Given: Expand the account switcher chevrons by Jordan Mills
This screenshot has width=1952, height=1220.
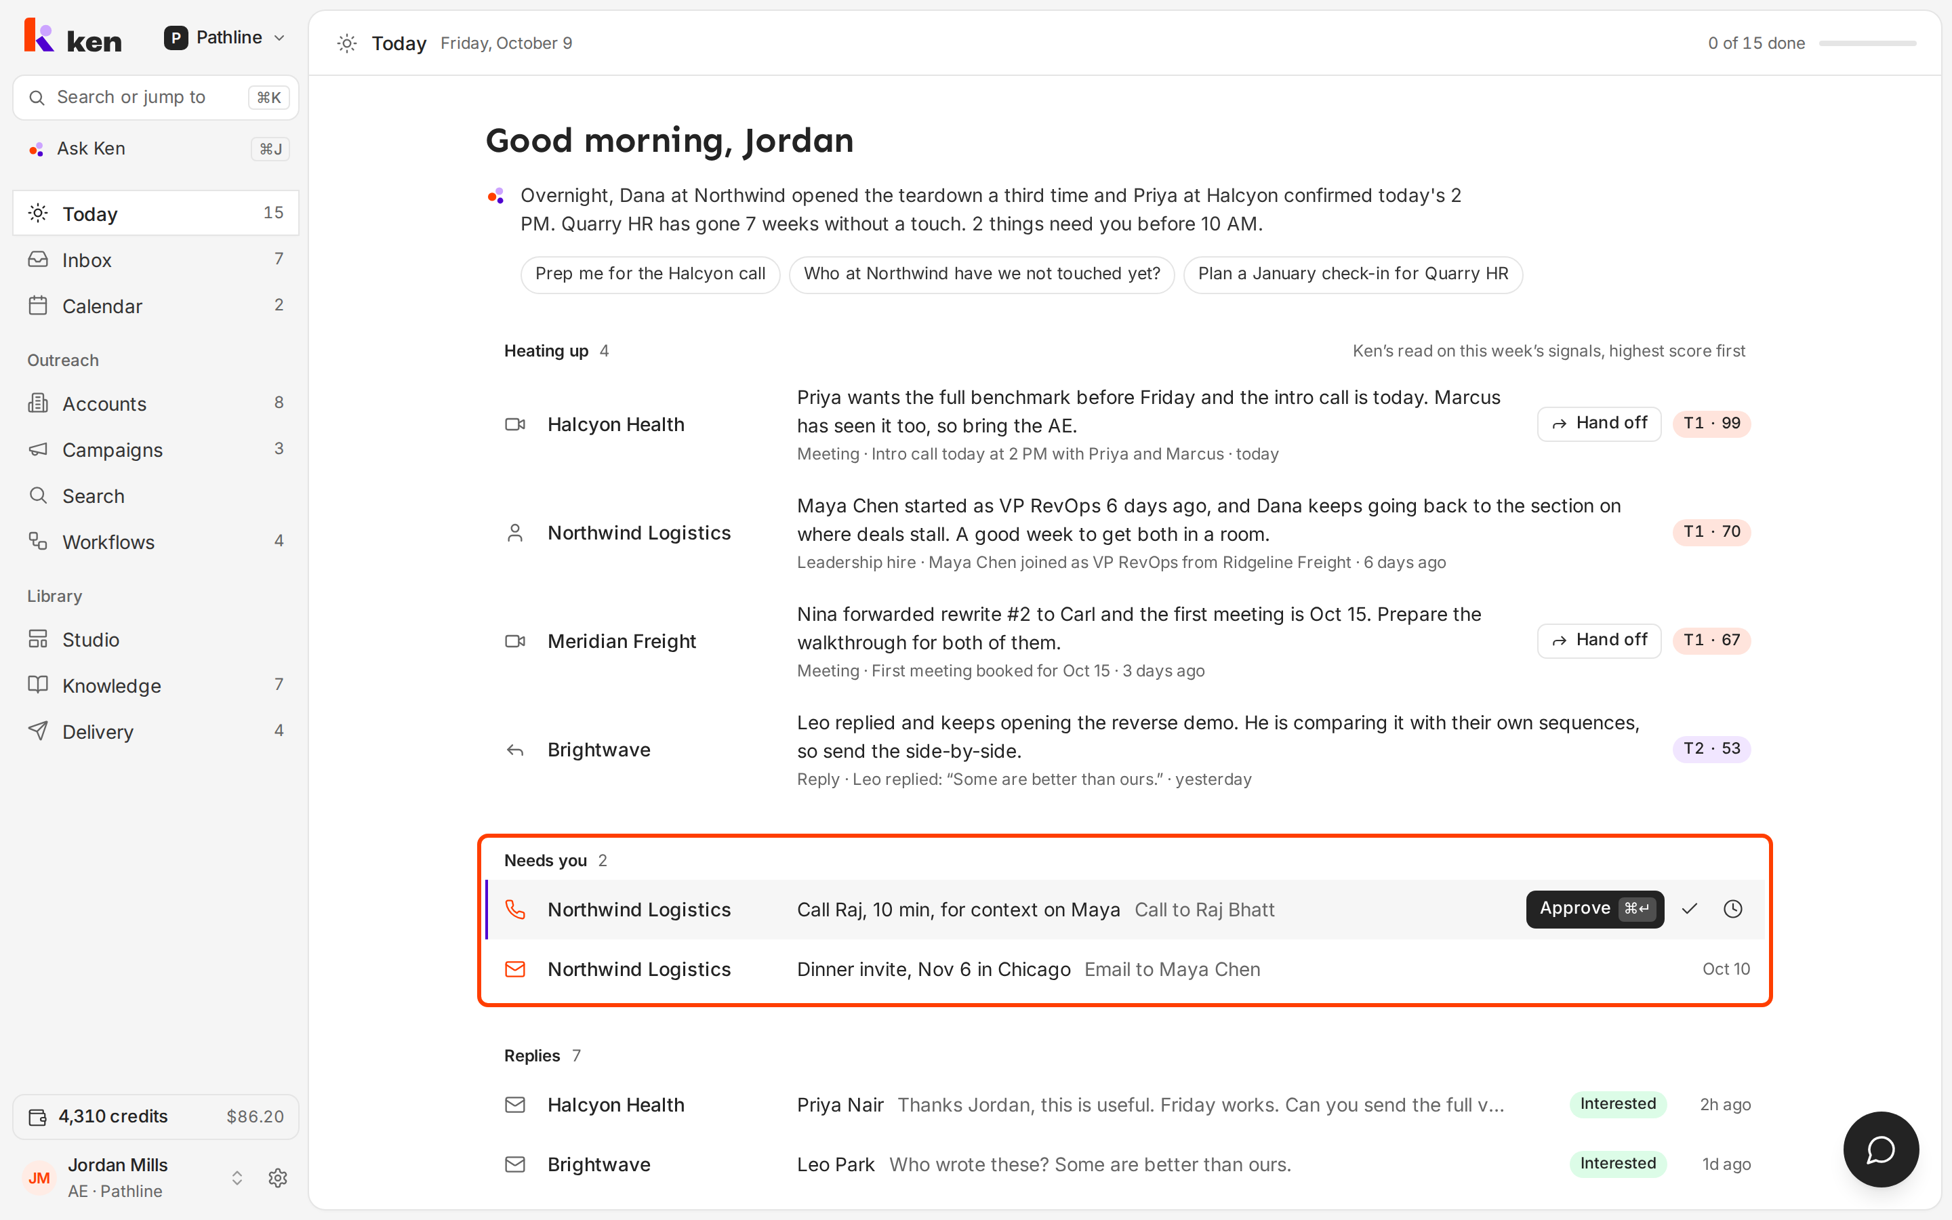Looking at the screenshot, I should (237, 1178).
